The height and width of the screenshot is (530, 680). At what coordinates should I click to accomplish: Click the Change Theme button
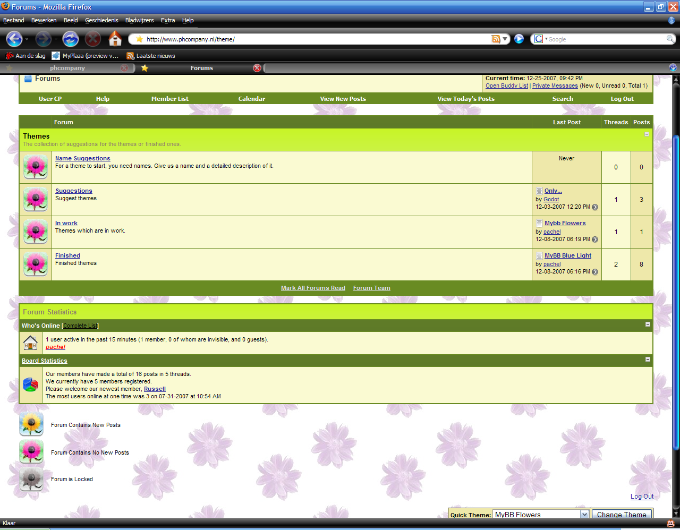(x=622, y=514)
